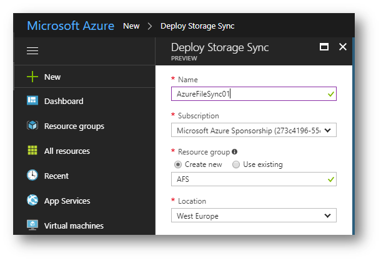This screenshot has width=381, height=261.
Task: Open New in the sidebar menu
Action: [x=85, y=77]
